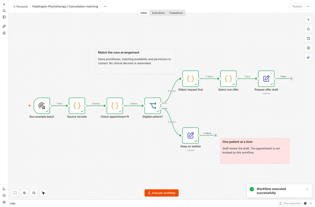Open the Prepare offer draft edit node

pos(266,78)
